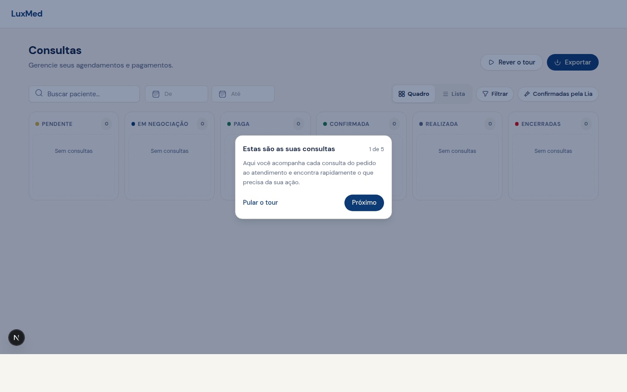Click Rever o tour button

click(511, 62)
